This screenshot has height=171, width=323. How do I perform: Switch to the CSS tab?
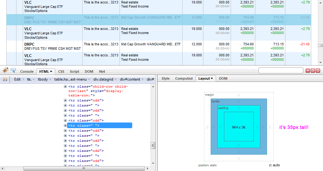(61, 71)
